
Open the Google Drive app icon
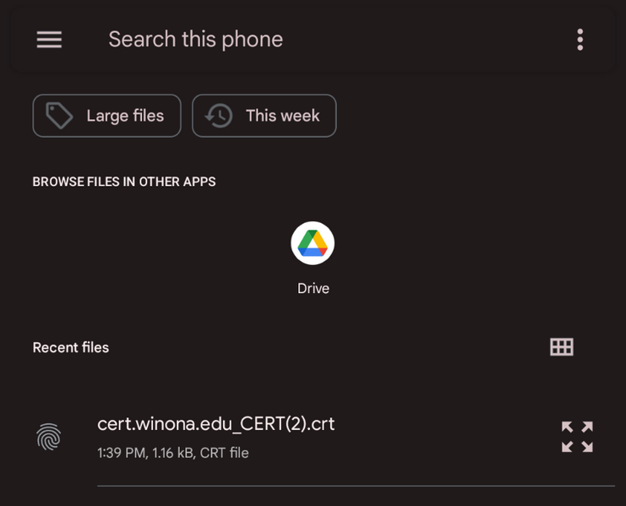coord(313,243)
